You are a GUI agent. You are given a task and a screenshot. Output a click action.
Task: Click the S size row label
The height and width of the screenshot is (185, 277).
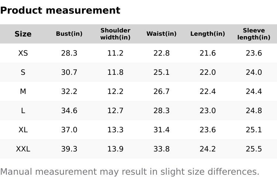click(x=23, y=72)
